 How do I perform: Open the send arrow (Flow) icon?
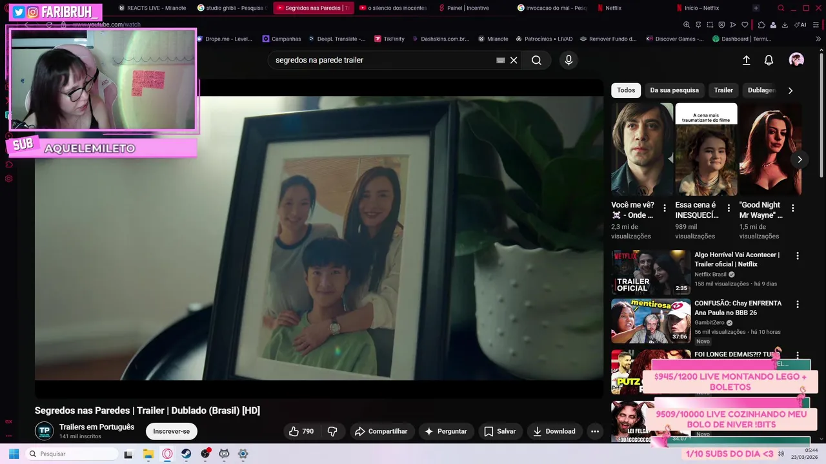point(733,25)
